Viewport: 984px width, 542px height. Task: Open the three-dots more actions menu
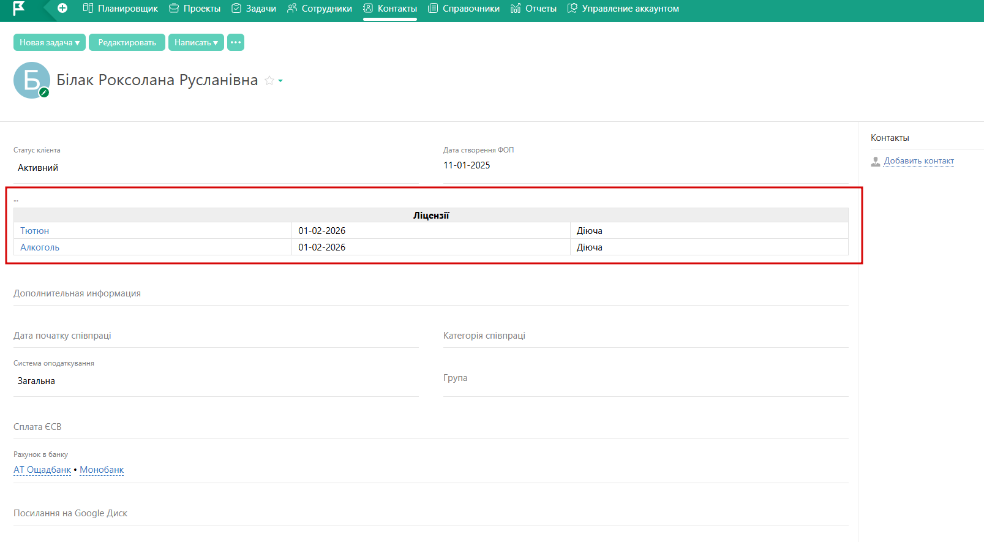pyautogui.click(x=236, y=42)
